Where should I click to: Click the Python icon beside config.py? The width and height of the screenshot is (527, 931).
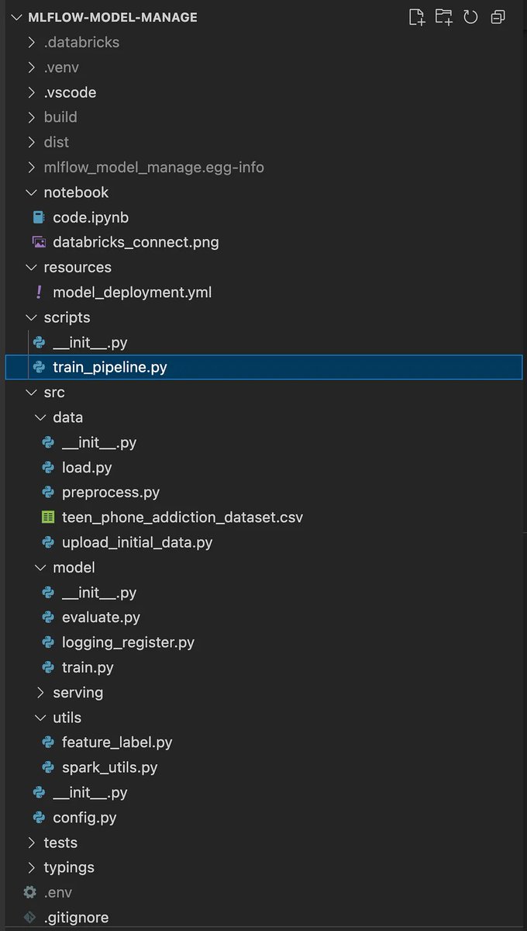pyautogui.click(x=39, y=817)
